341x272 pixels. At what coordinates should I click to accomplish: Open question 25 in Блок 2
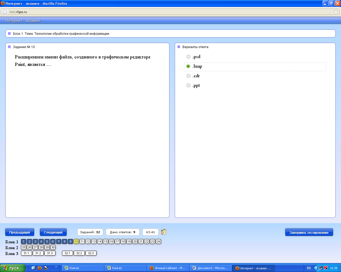click(23, 247)
